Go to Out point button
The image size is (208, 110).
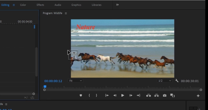[138, 95]
